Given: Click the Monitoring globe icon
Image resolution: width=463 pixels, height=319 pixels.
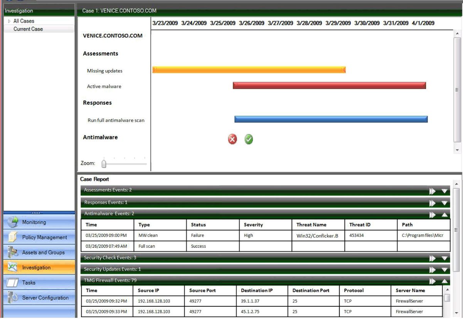Looking at the screenshot, I should (x=13, y=222).
